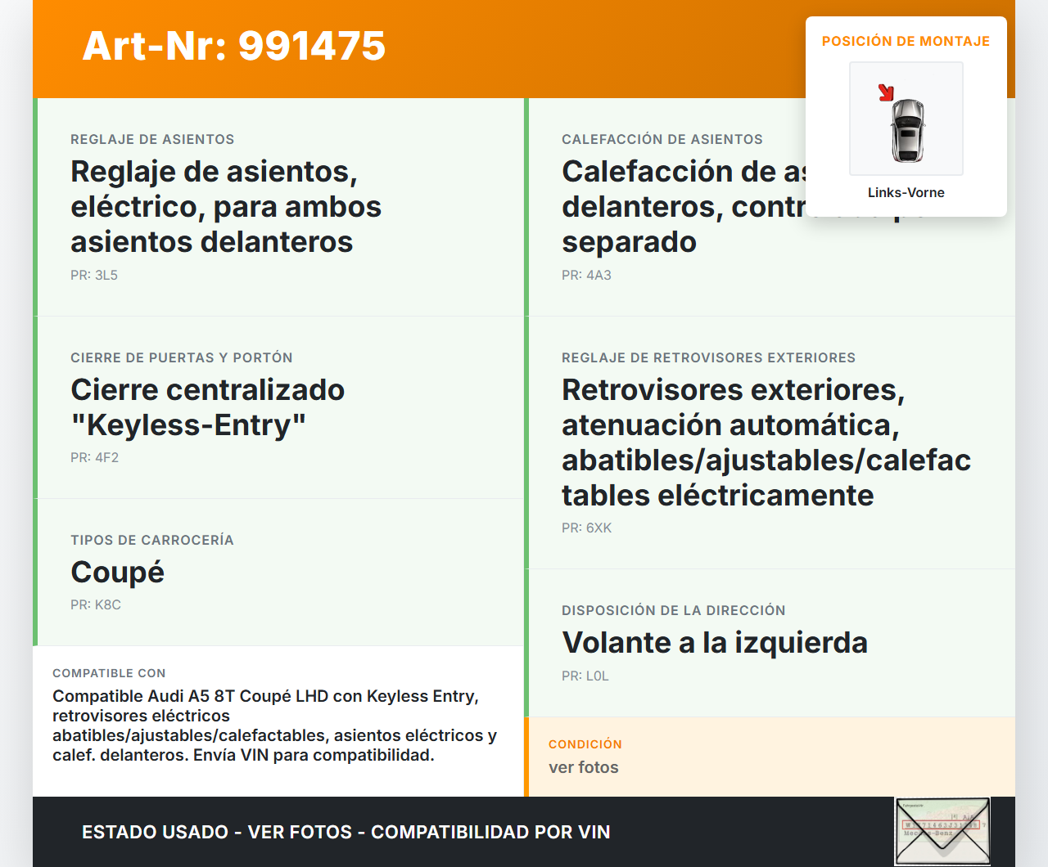The image size is (1048, 867).
Task: Click the red arrow on car diagram
Action: pos(885,92)
